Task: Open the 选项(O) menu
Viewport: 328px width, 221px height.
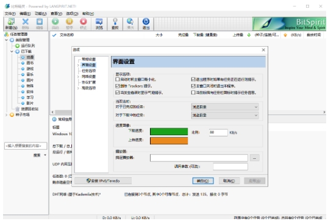Action: click(x=72, y=13)
